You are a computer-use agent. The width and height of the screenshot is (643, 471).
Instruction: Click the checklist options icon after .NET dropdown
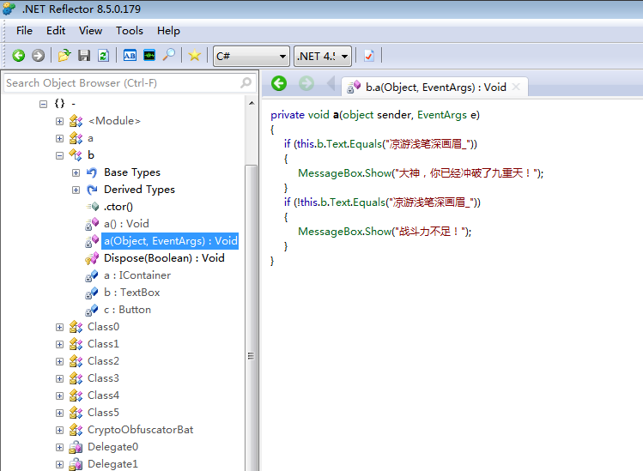pos(369,56)
